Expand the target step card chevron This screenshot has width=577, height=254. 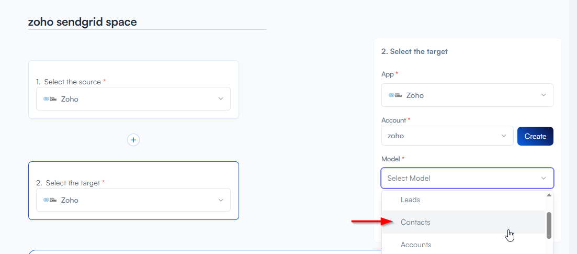(x=221, y=200)
